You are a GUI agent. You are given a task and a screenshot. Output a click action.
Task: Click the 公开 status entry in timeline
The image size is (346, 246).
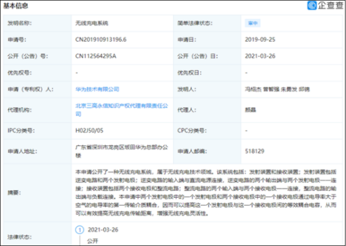92,241
